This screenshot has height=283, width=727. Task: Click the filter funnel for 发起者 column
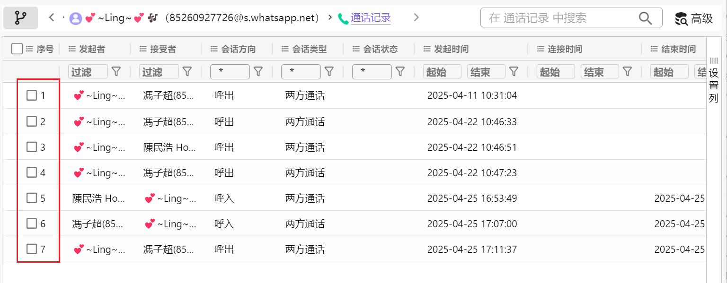116,71
